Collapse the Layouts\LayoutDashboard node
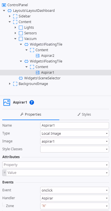 coord(4,11)
